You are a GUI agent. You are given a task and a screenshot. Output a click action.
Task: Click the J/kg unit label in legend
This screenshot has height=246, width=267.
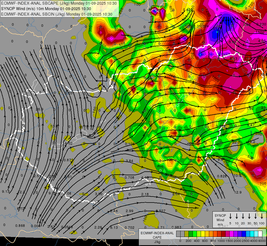(x=157, y=242)
